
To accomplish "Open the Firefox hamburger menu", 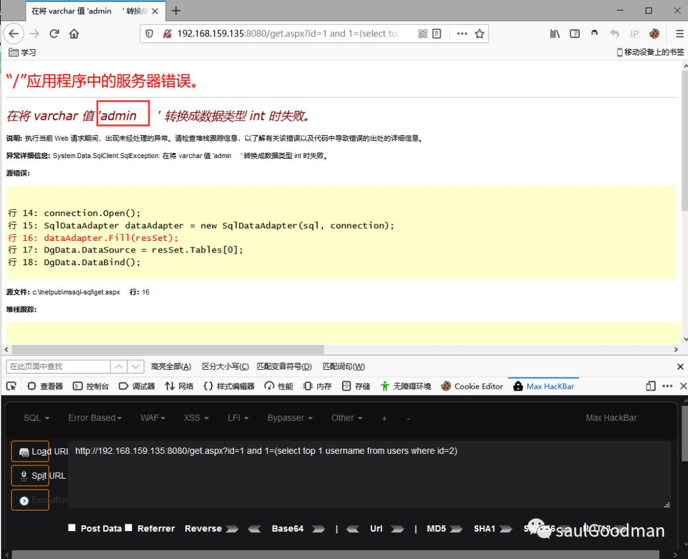I will pyautogui.click(x=679, y=34).
